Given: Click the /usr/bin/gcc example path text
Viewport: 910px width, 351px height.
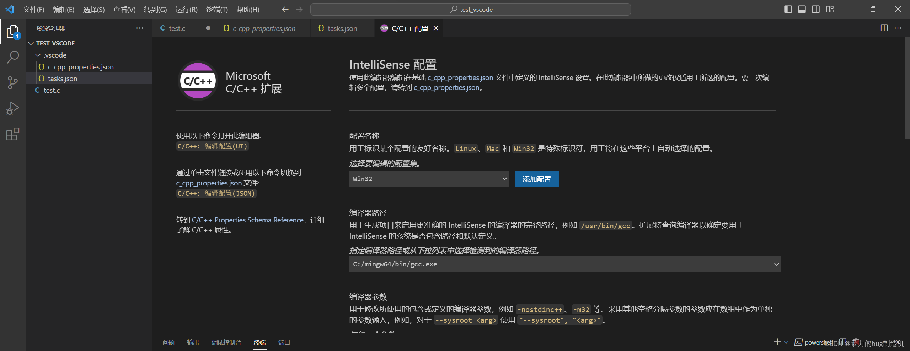Looking at the screenshot, I should pyautogui.click(x=605, y=226).
